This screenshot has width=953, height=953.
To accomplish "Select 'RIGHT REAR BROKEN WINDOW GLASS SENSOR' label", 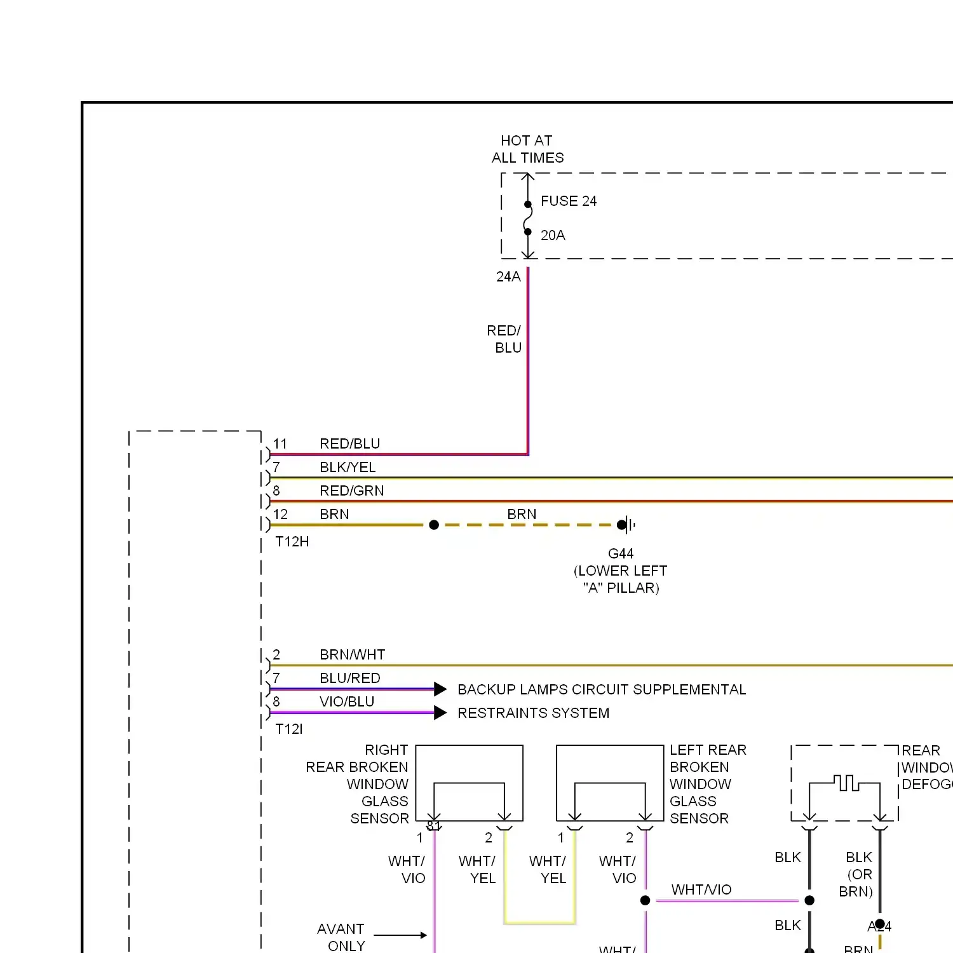I will (x=357, y=785).
